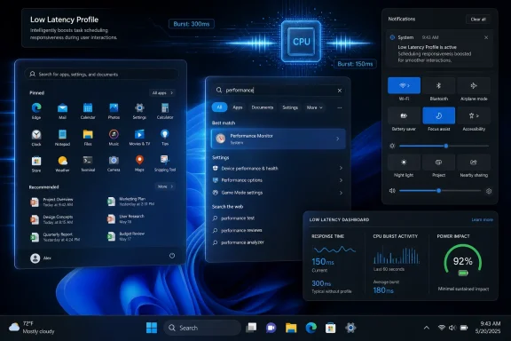This screenshot has height=341, width=511.
Task: Toggle Battery saver quick setting
Action: point(405,115)
